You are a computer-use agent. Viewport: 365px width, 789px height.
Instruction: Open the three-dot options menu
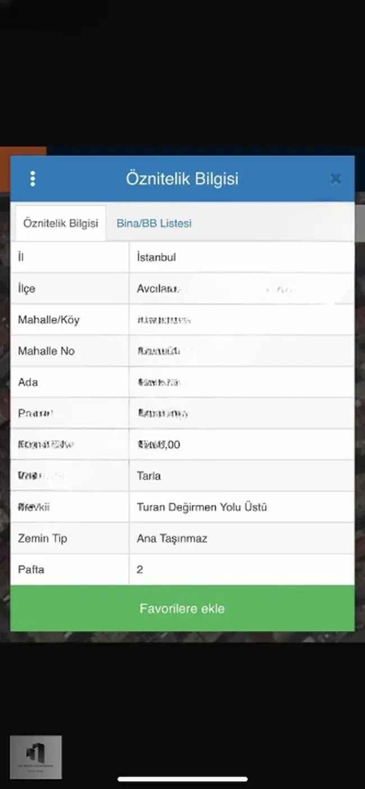point(33,179)
